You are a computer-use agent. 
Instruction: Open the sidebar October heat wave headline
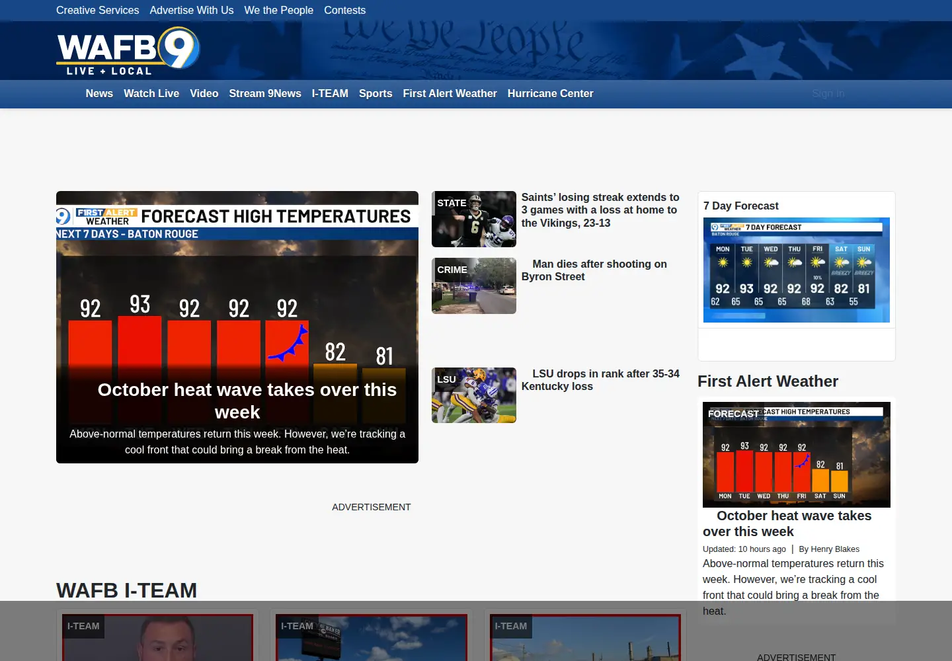coord(787,524)
